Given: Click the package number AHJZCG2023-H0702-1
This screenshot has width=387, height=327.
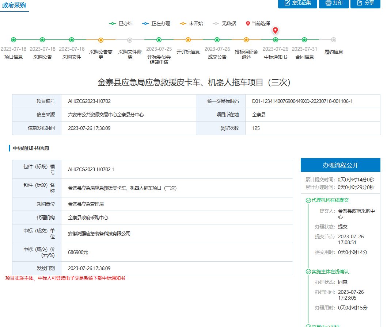Looking at the screenshot, I should tap(91, 170).
